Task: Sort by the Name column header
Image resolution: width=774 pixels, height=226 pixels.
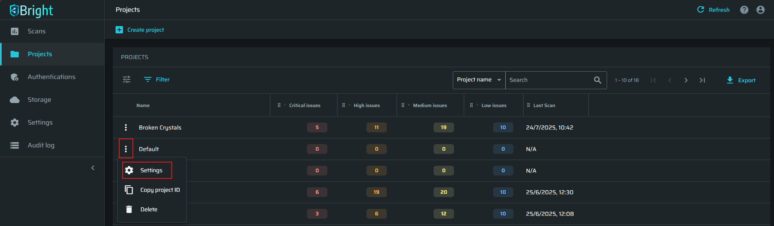Action: click(143, 105)
